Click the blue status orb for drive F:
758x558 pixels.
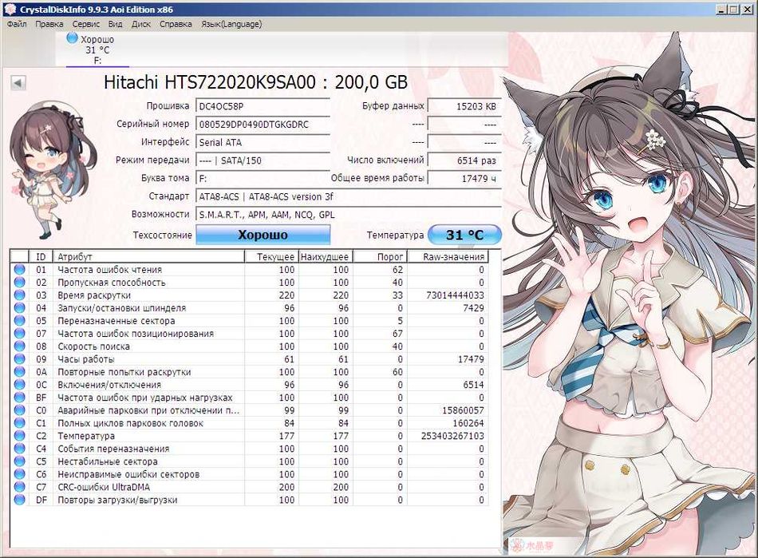click(72, 38)
